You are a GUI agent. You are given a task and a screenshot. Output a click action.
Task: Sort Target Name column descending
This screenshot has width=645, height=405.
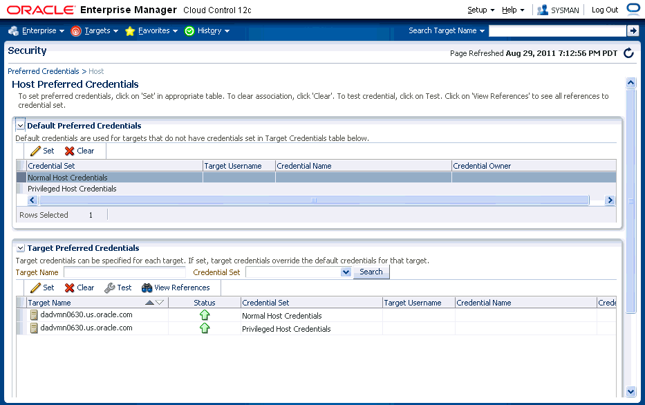pyautogui.click(x=160, y=303)
